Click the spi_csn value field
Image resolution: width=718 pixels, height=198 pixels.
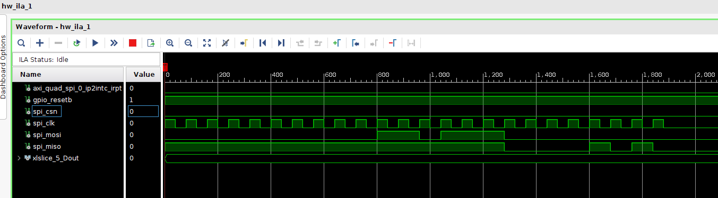pos(143,111)
